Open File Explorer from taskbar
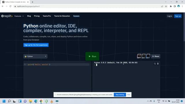Screen dimensions: 185x104 coord(30,101)
